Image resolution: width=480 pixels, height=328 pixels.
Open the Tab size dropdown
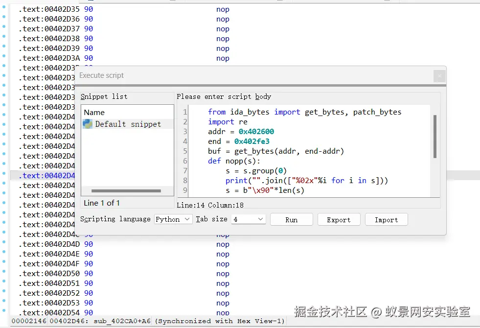(x=248, y=219)
